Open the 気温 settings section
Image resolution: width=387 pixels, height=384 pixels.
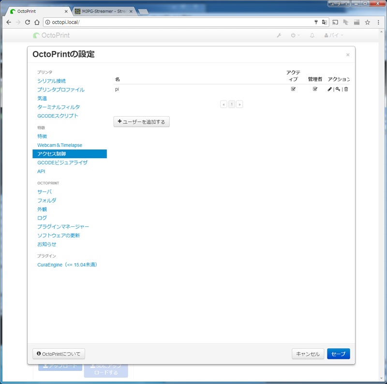coord(42,99)
